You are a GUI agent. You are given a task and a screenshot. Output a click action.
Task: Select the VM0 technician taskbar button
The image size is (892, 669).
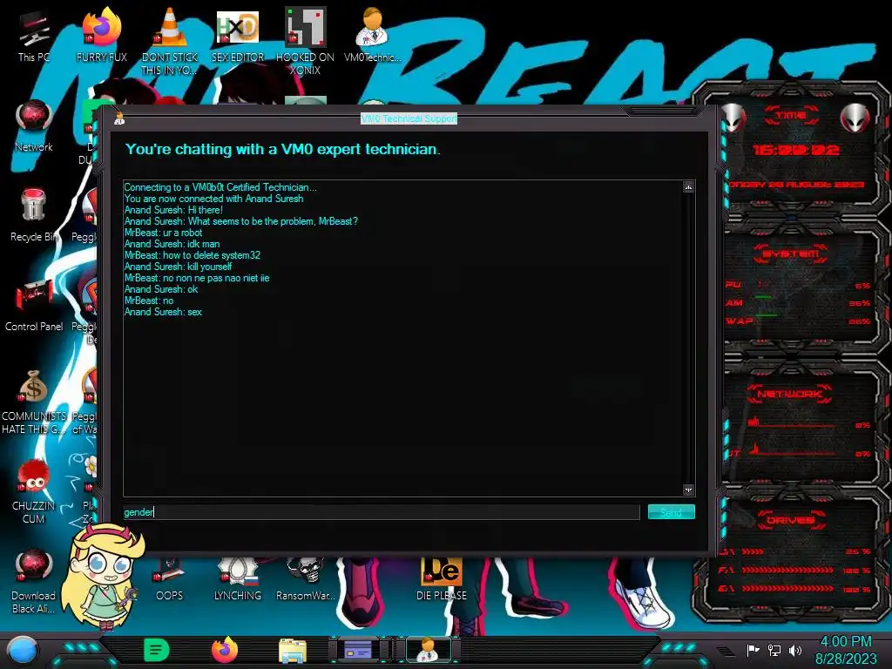tap(429, 650)
